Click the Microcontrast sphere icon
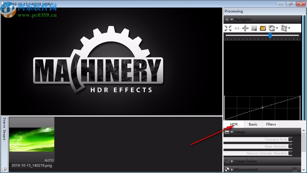Viewport: 307px width, 173px height. coord(227,169)
